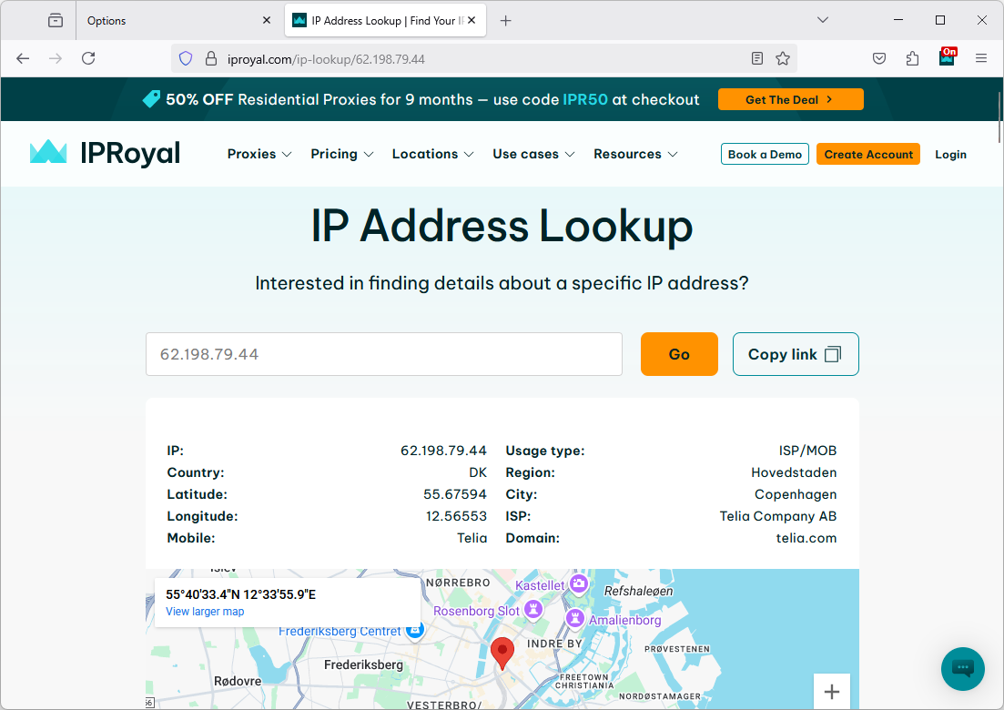
Task: Expand the Locations menu
Action: tap(433, 155)
